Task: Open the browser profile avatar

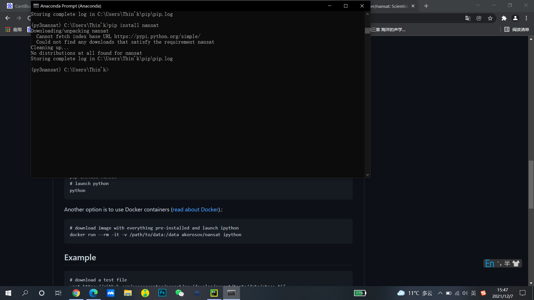Action: [515, 18]
